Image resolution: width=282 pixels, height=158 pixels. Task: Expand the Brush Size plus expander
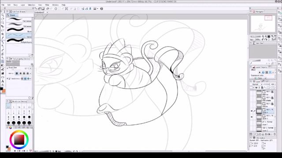pos(7,68)
